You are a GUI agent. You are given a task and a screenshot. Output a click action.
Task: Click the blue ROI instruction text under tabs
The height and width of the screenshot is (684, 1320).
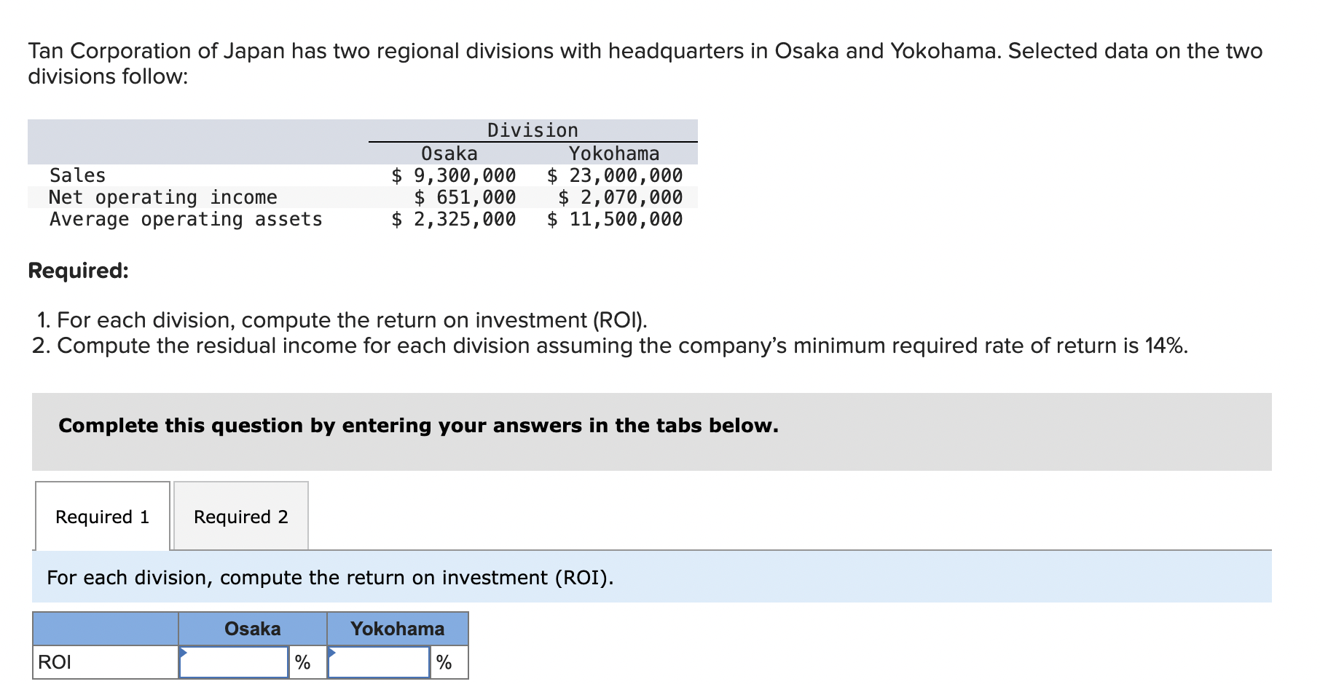pyautogui.click(x=330, y=578)
